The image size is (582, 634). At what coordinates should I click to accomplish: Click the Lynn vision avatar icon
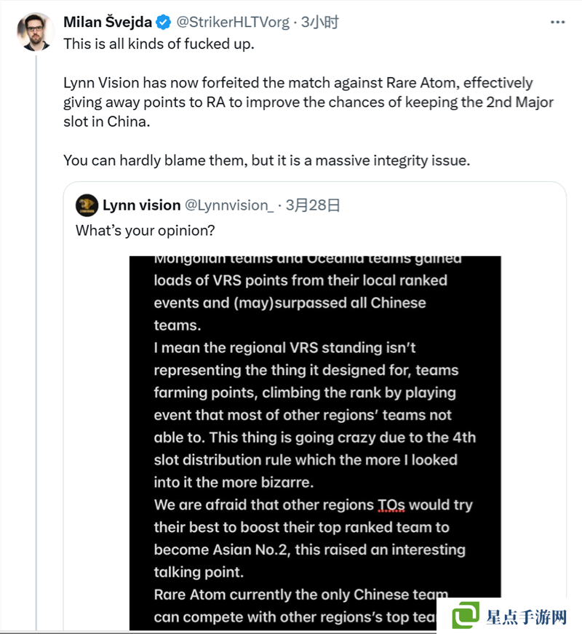pos(87,205)
